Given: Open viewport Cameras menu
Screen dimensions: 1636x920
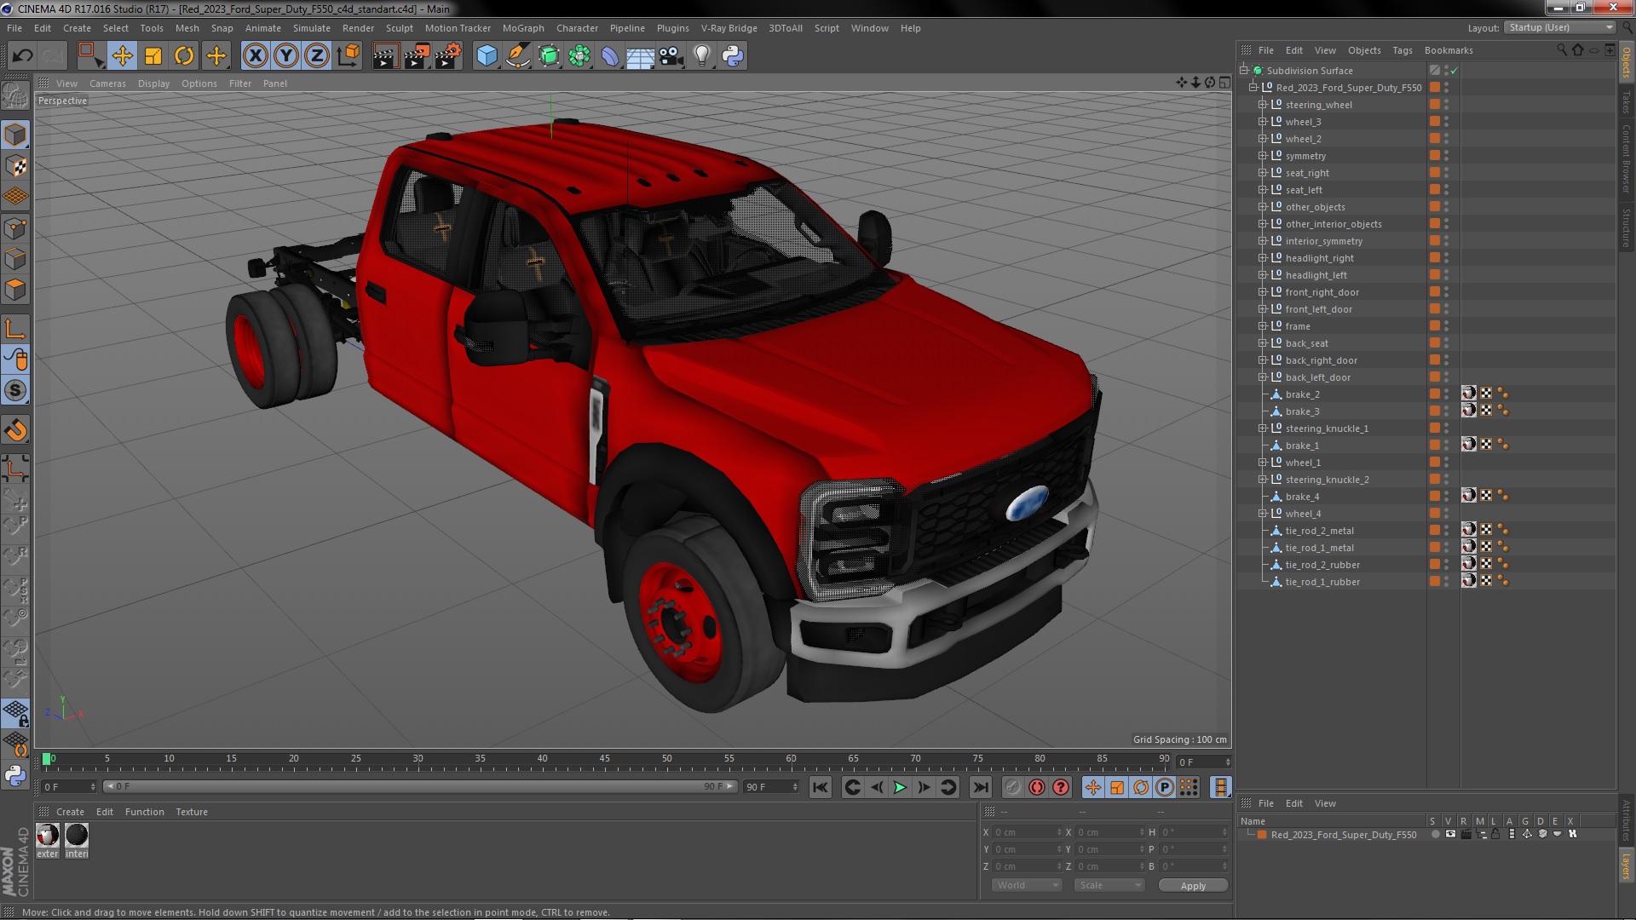Looking at the screenshot, I should (x=107, y=83).
